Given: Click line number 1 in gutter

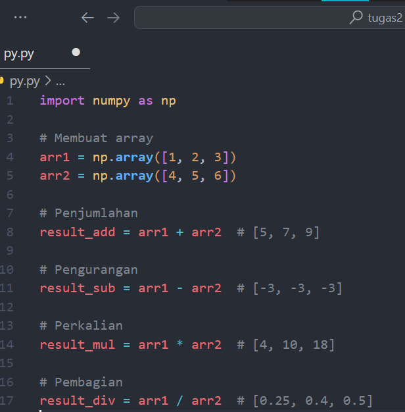Looking at the screenshot, I should [x=10, y=101].
